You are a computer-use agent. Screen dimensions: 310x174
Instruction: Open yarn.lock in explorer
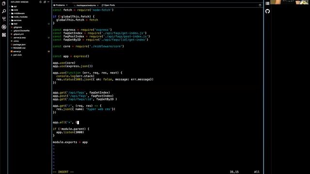(17, 55)
